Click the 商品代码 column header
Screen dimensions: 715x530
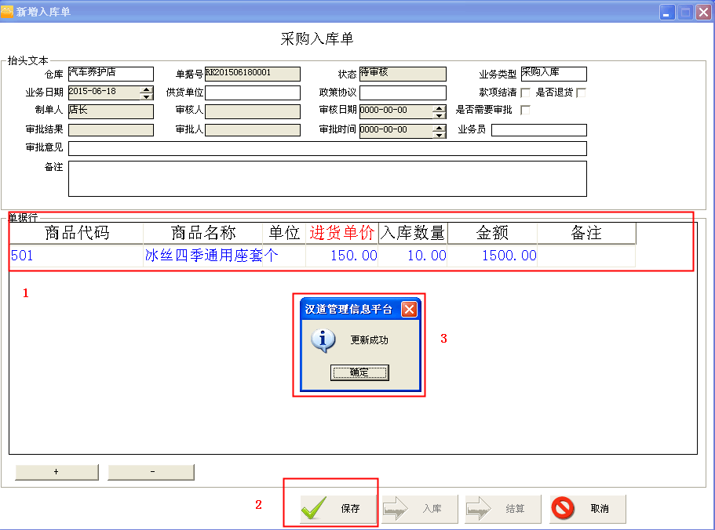point(77,233)
